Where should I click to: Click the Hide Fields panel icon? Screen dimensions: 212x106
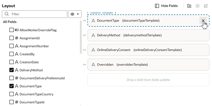(x=157, y=6)
